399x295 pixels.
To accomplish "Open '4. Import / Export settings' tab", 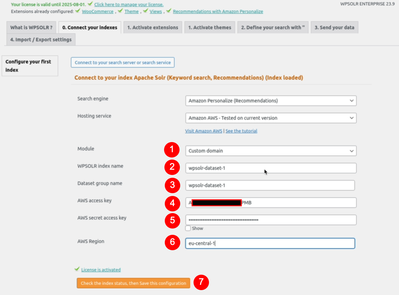I will pyautogui.click(x=41, y=40).
